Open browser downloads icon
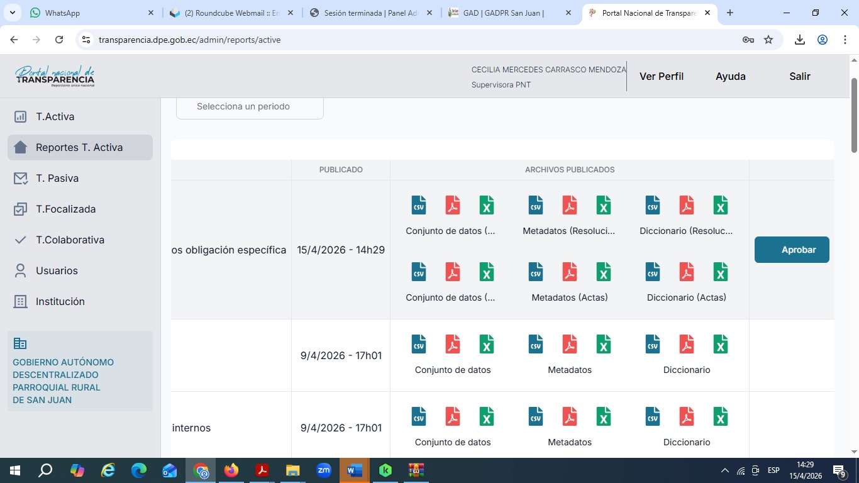Image resolution: width=859 pixels, height=483 pixels. [x=800, y=40]
